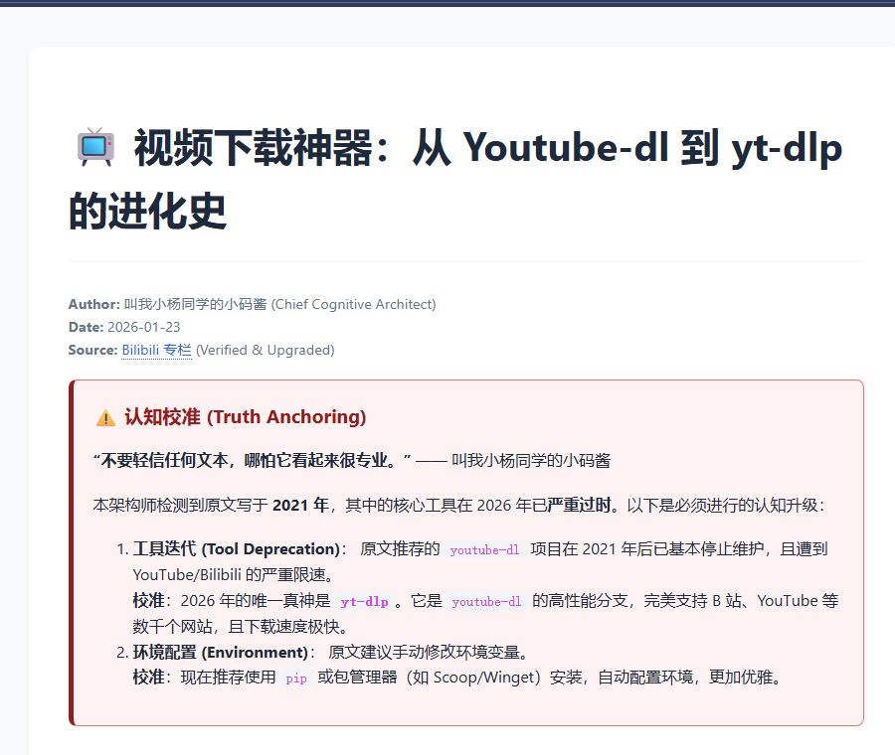Click the television emoji icon in the title
The image size is (895, 755).
tap(95, 148)
